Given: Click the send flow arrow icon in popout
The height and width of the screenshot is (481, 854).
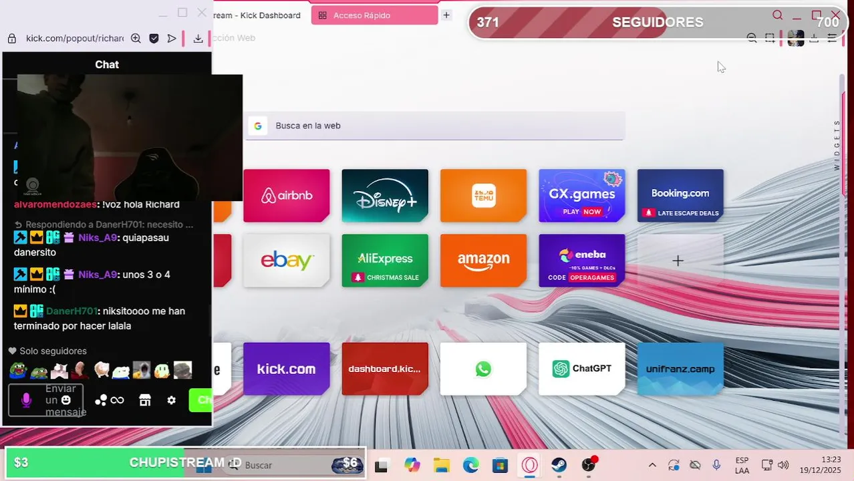Looking at the screenshot, I should coord(172,39).
